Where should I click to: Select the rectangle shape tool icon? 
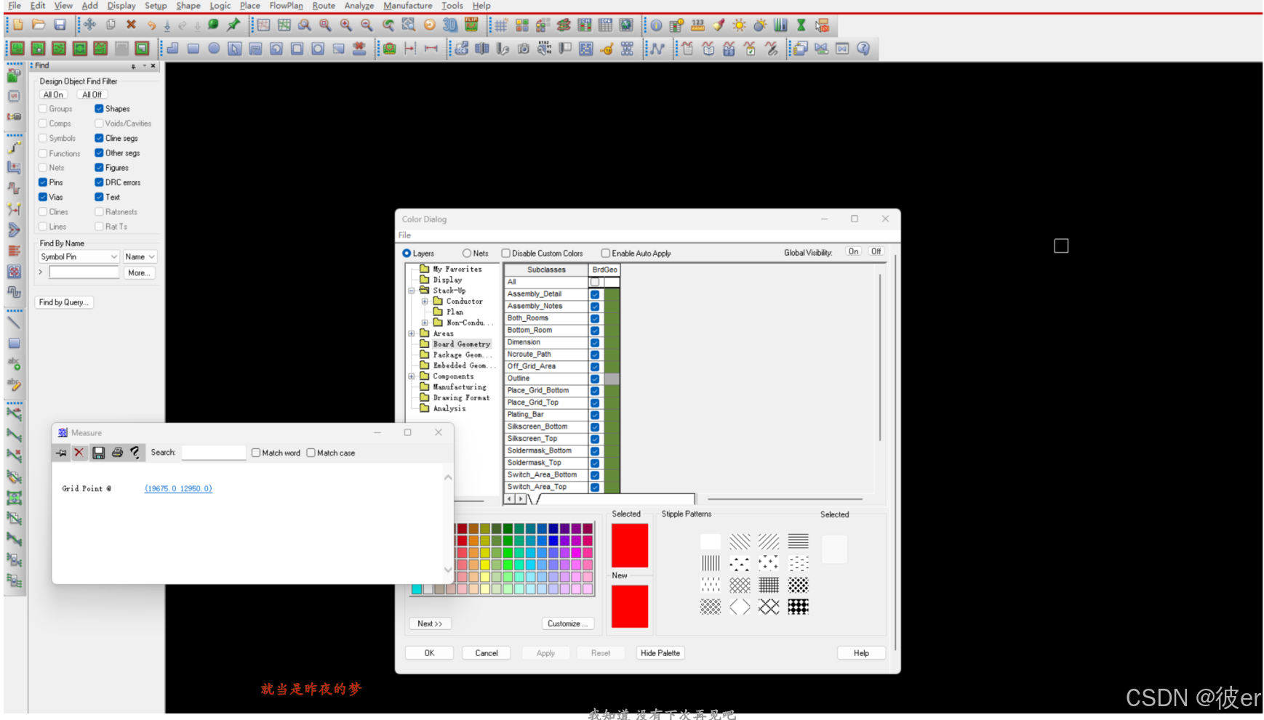pyautogui.click(x=193, y=49)
